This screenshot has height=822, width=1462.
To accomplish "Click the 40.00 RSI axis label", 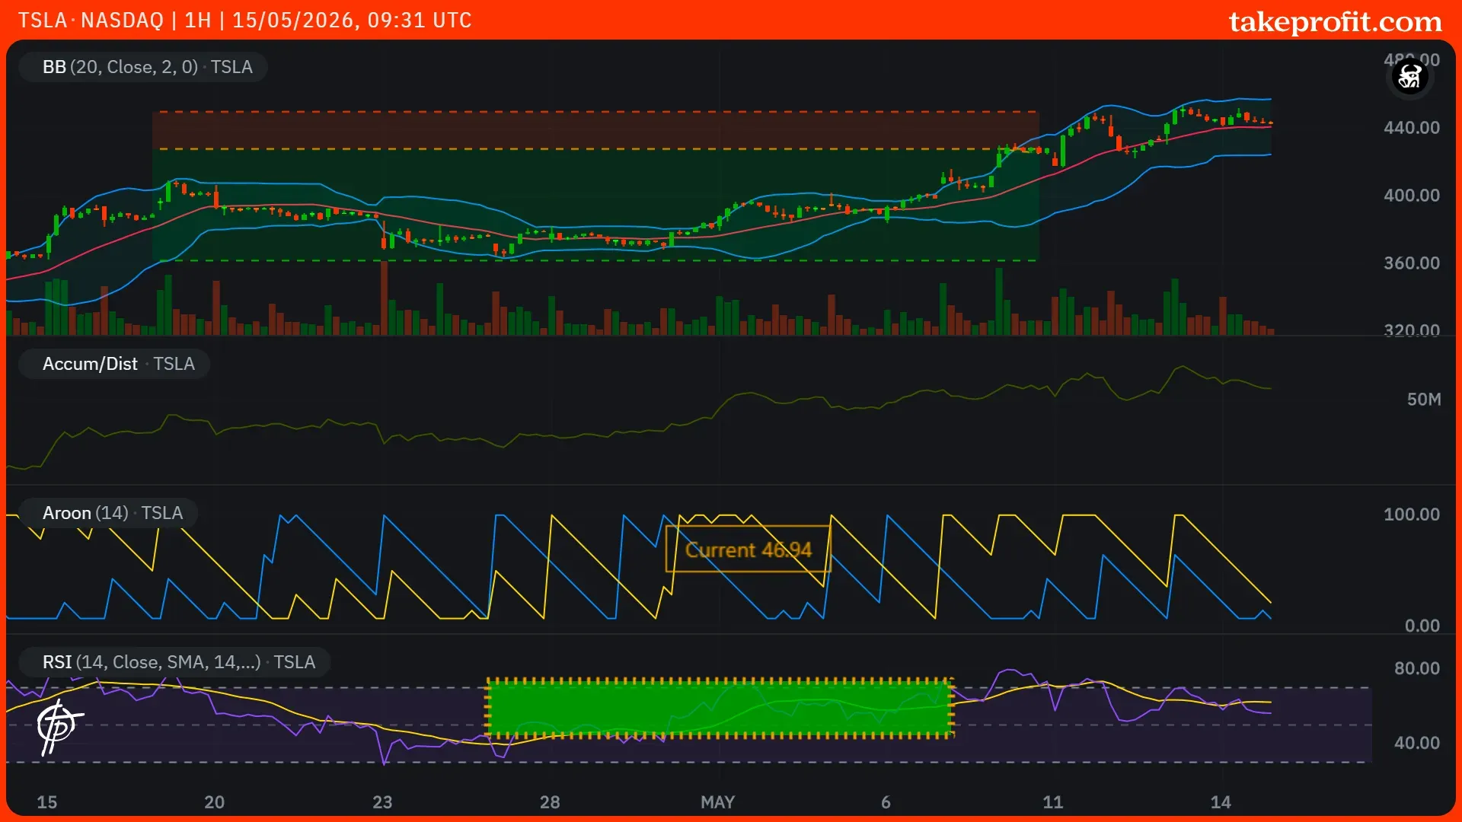I will coord(1416,743).
